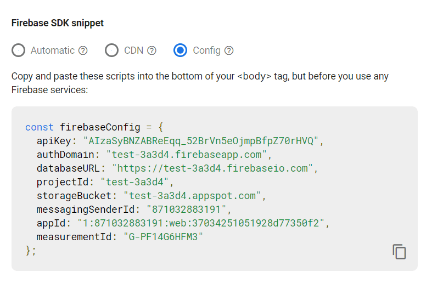Open help icon next to CDN
432x289 pixels.
point(152,50)
